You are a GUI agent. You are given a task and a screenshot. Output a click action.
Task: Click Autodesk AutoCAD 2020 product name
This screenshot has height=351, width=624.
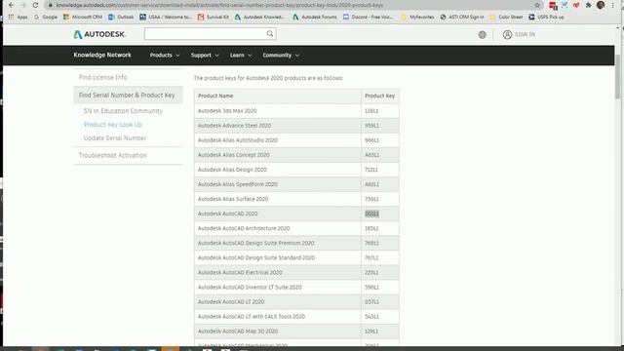tap(227, 214)
